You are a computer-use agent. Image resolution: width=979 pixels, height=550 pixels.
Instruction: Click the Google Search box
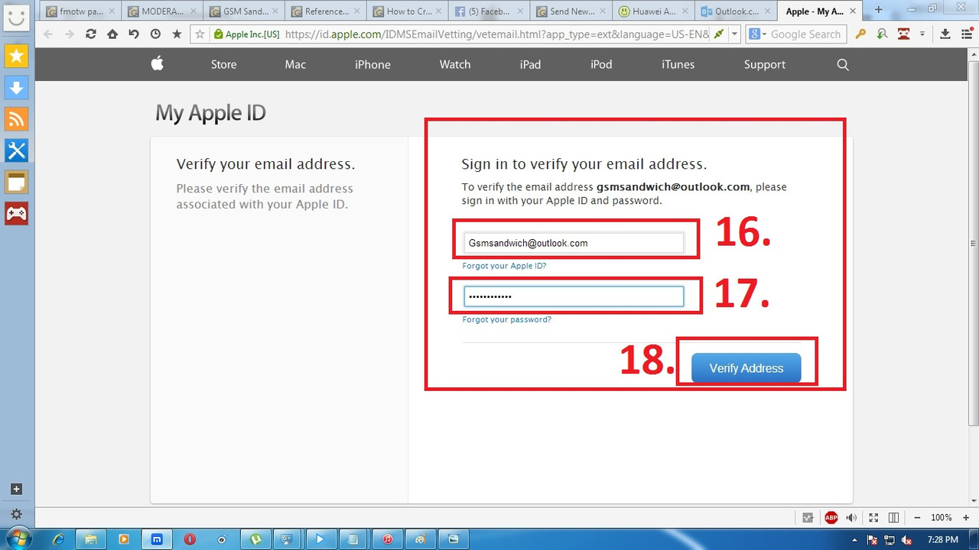[805, 34]
